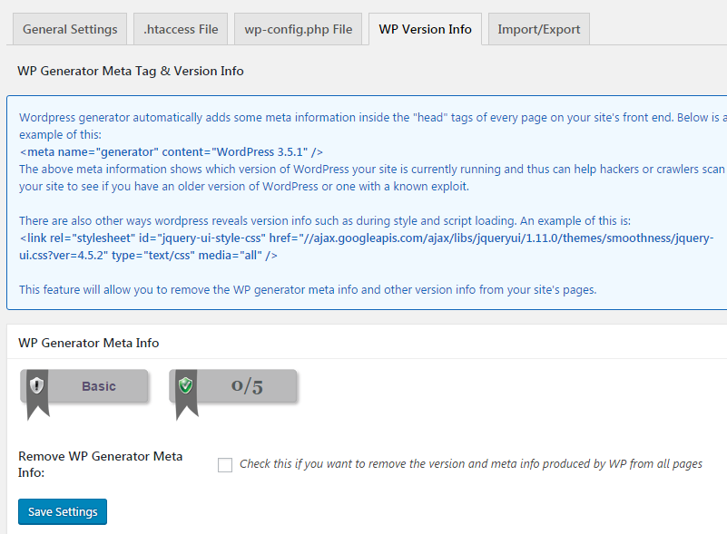727x534 pixels.
Task: Switch to the .htaccess File tab
Action: pos(181,29)
